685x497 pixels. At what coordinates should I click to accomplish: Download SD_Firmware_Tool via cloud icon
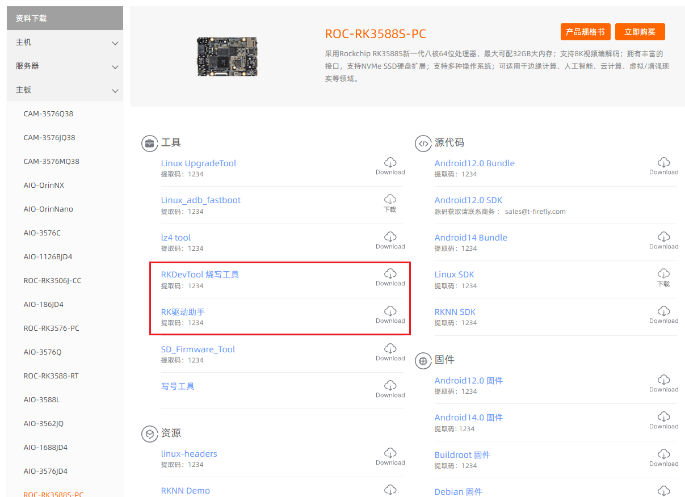point(390,349)
